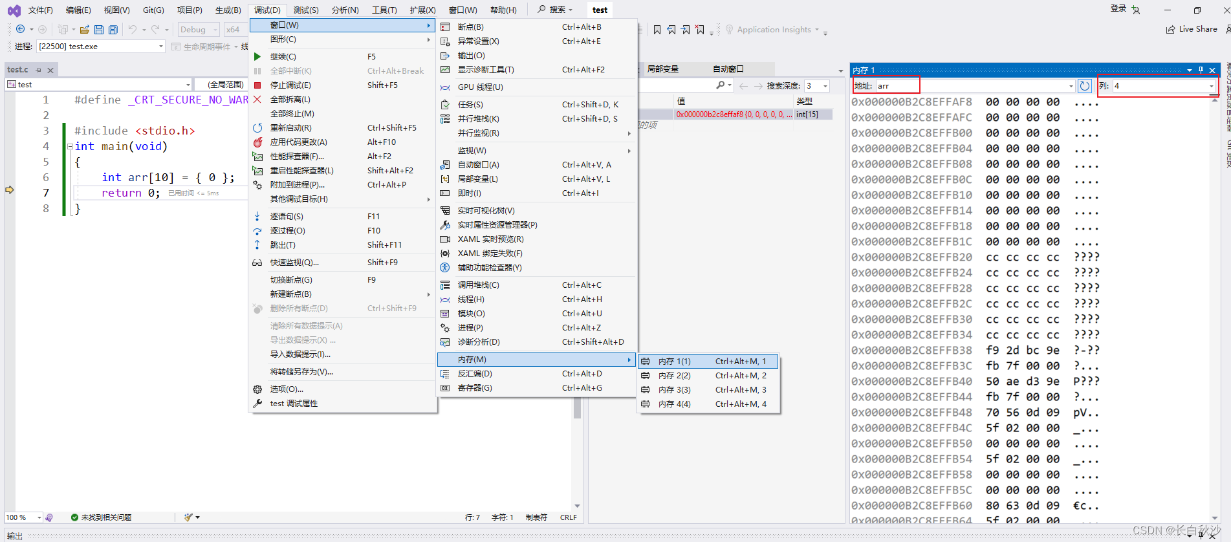Choose Step Out (跳出) Shift+F11
This screenshot has height=542, width=1231.
(x=343, y=244)
